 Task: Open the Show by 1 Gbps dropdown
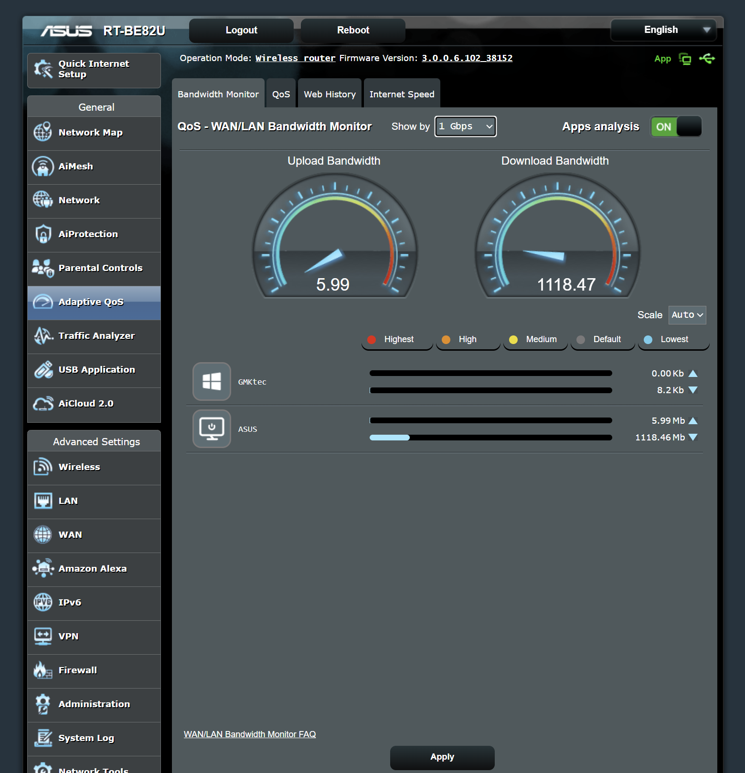coord(466,126)
